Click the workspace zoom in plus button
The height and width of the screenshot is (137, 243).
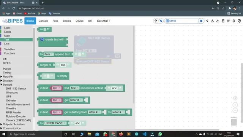tap(235, 105)
